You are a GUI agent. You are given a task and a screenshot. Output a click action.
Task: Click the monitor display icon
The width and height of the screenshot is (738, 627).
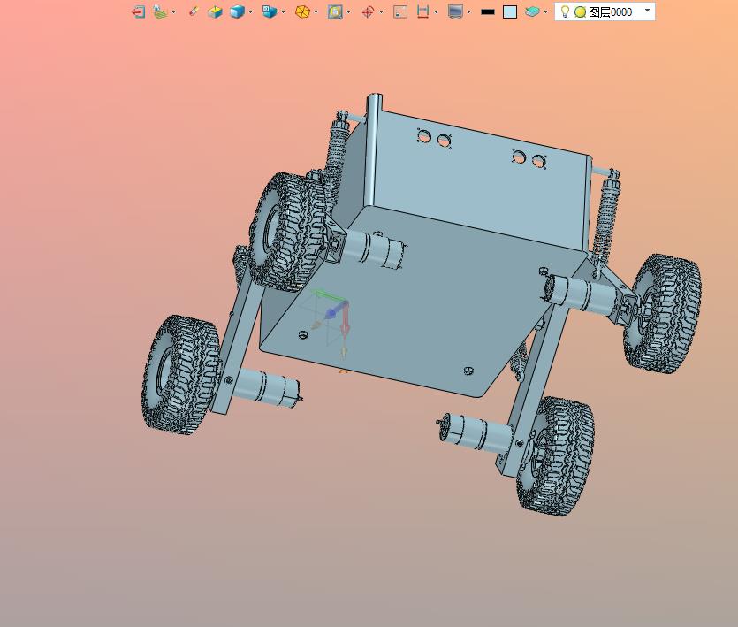[x=455, y=11]
